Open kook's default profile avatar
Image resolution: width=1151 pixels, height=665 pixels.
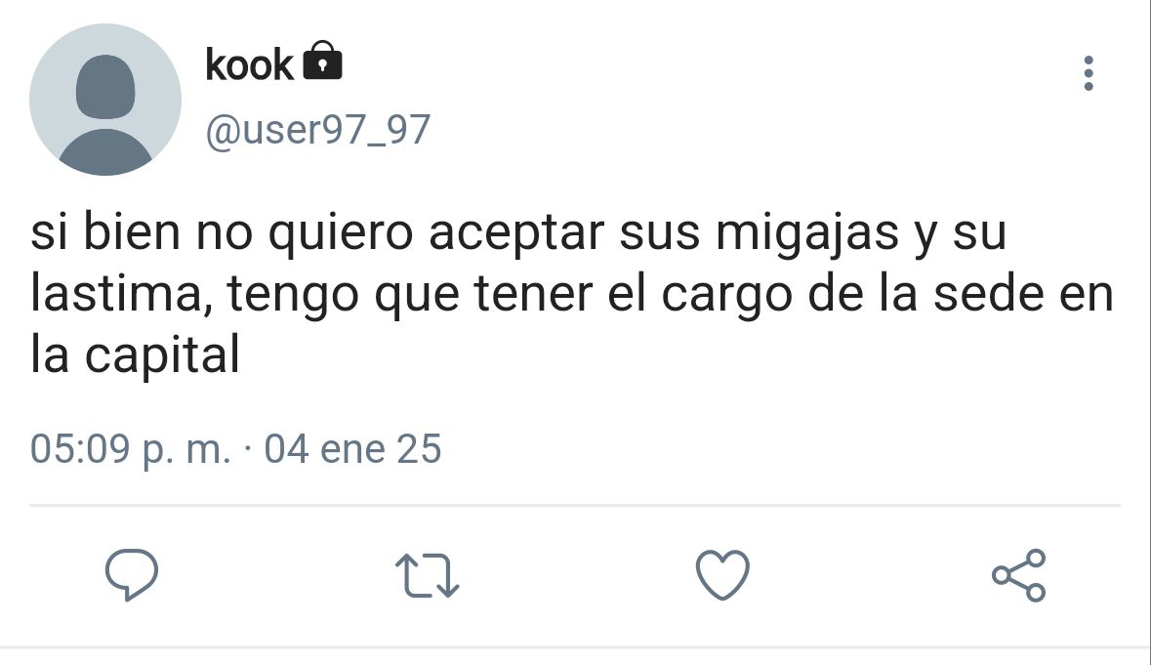coord(105,100)
